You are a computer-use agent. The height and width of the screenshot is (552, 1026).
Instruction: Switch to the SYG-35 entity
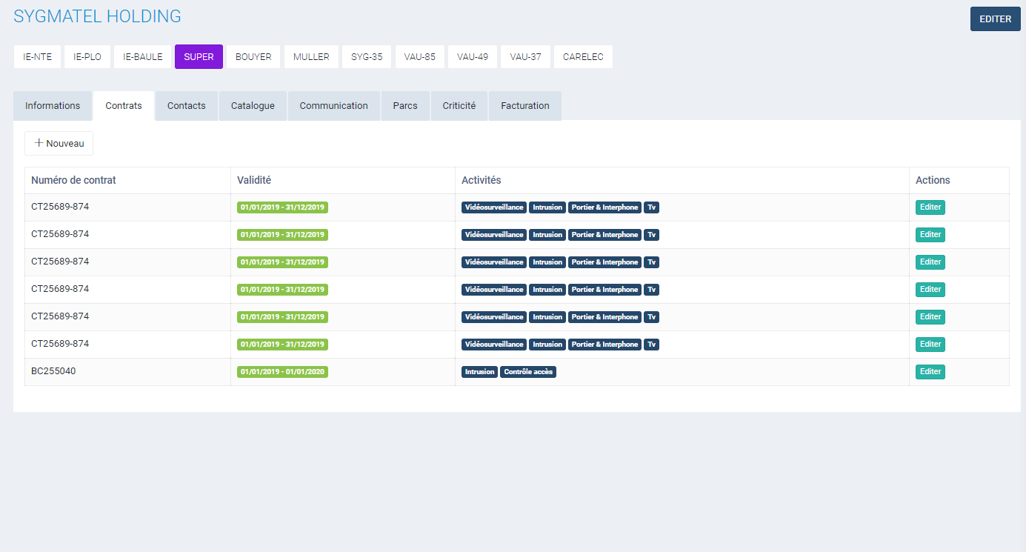(367, 57)
